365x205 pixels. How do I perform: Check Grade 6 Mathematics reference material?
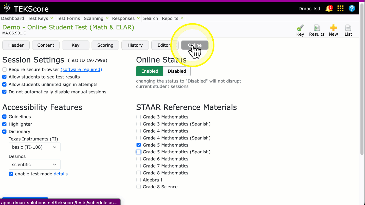click(138, 159)
